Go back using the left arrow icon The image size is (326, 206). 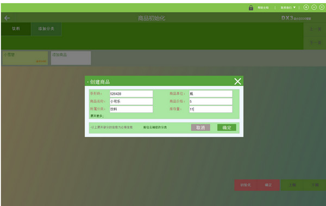point(7,18)
